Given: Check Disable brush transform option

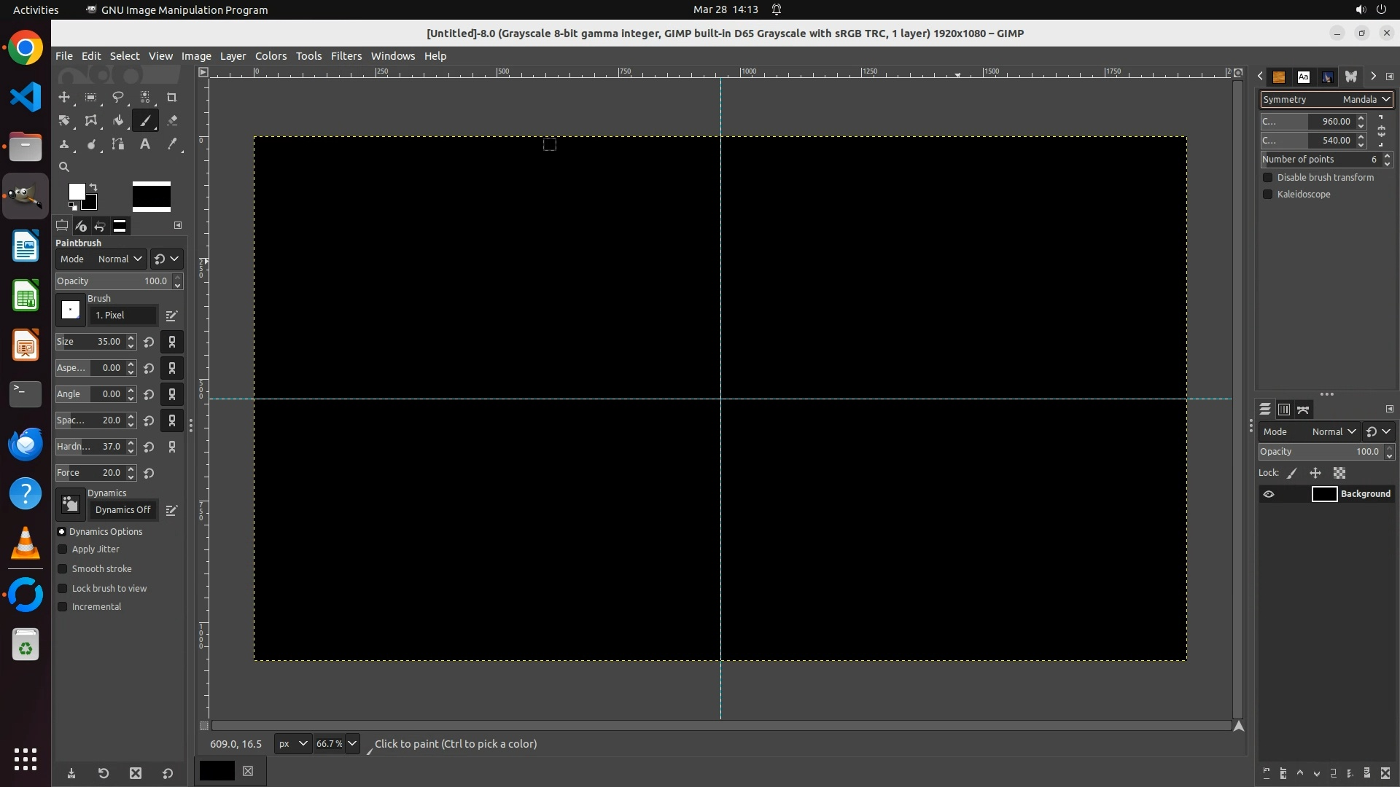Looking at the screenshot, I should 1267,178.
